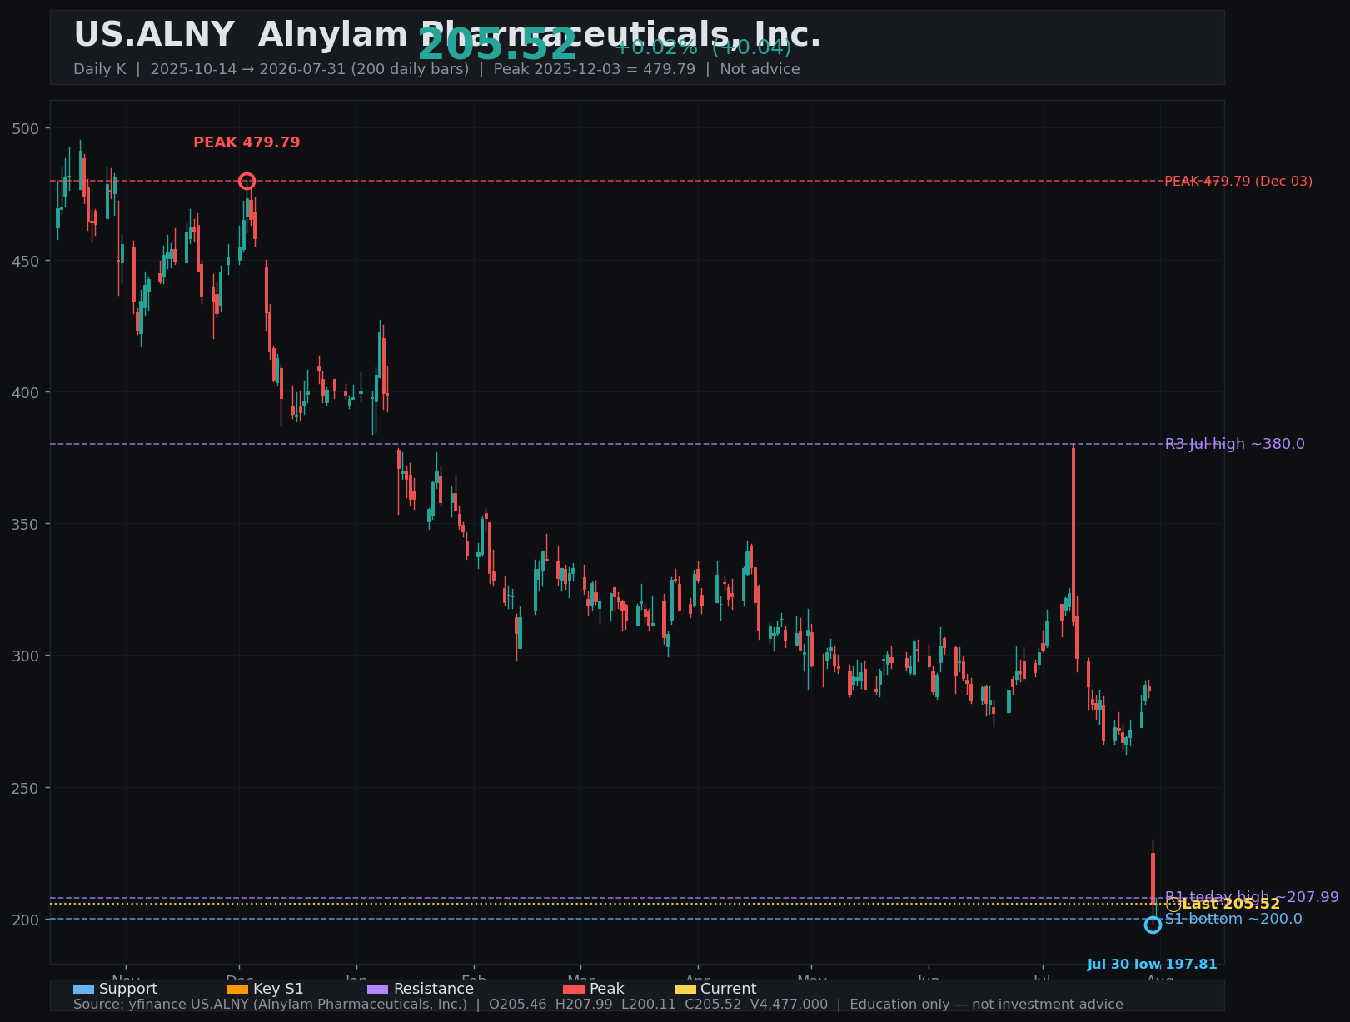Click the 'Key S1' legend label

pos(278,989)
